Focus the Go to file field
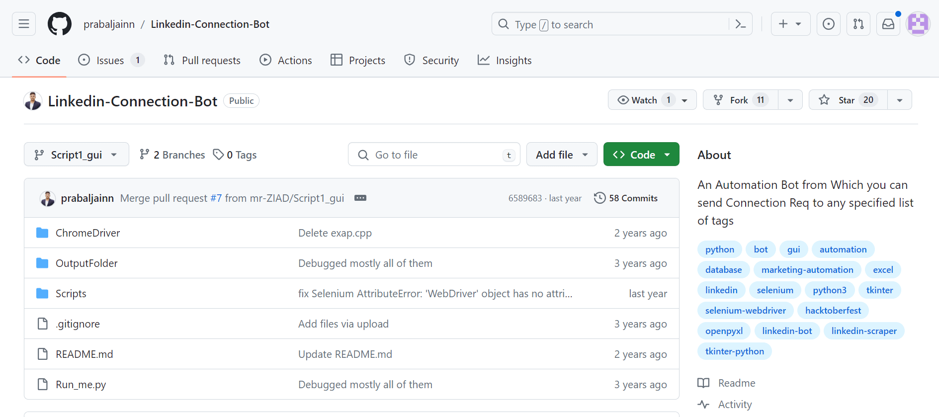The width and height of the screenshot is (939, 417). tap(432, 155)
